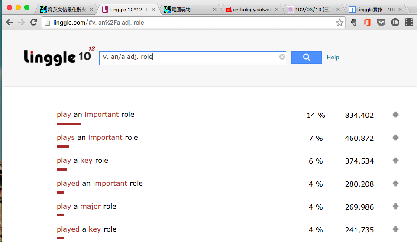Clear the search box with the X icon
Screen dimensions: 417x242
click(x=282, y=57)
